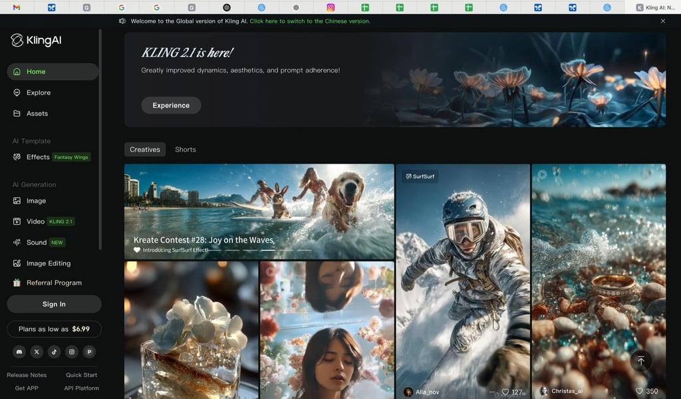Click the Explore compass icon in sidebar
681x399 pixels.
pos(17,92)
